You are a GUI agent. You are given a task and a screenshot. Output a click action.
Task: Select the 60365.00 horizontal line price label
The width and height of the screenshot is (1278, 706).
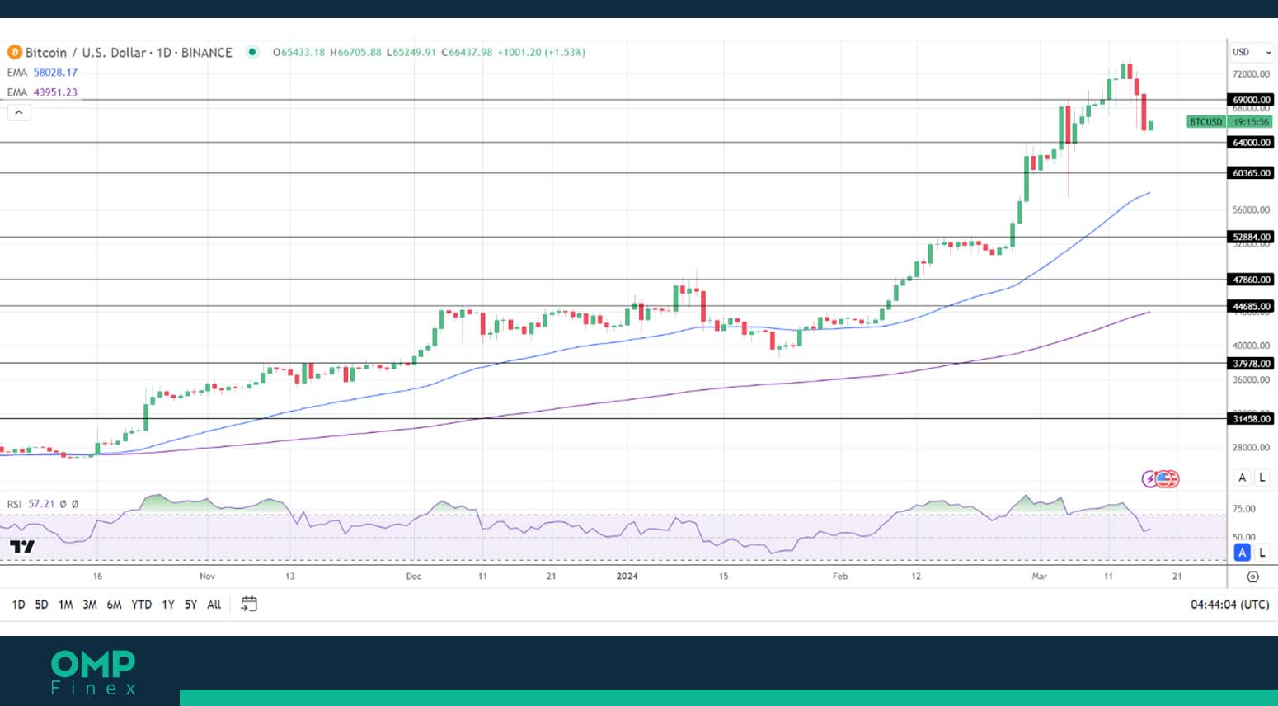coord(1252,173)
